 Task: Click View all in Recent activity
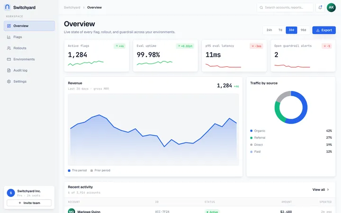(321, 189)
